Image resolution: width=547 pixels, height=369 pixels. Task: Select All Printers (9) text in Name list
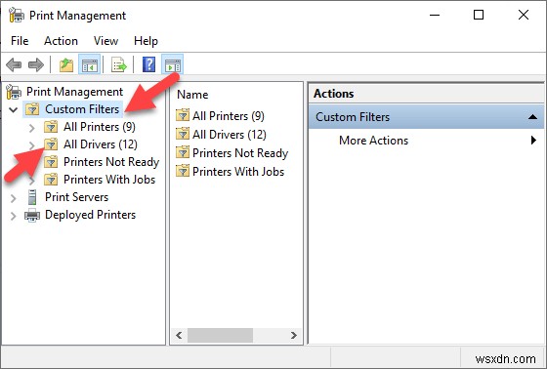229,115
